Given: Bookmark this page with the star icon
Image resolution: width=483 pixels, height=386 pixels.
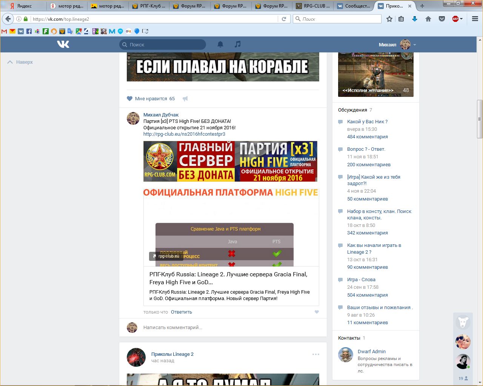Looking at the screenshot, I should (389, 19).
